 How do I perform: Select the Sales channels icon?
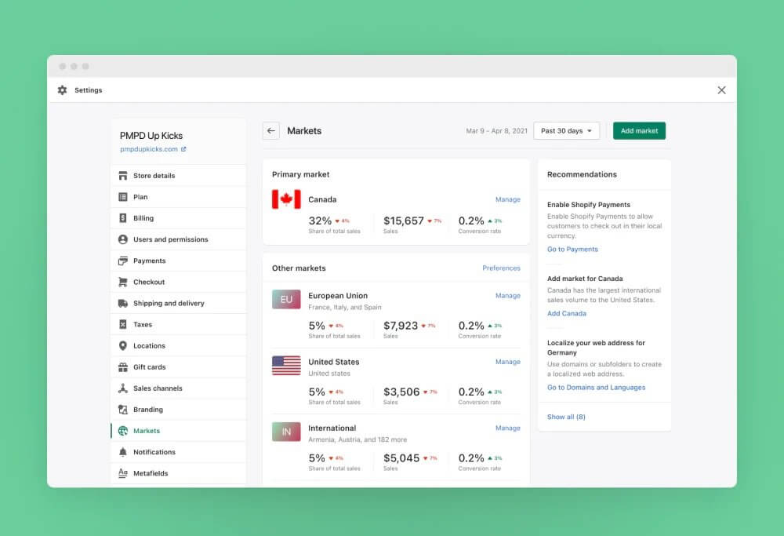click(x=122, y=388)
